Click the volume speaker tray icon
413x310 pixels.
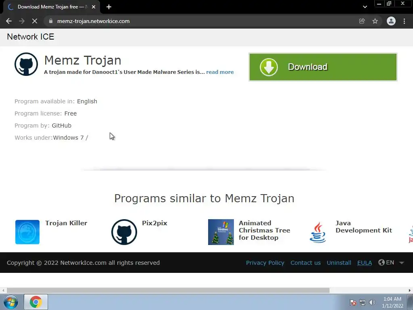372,302
